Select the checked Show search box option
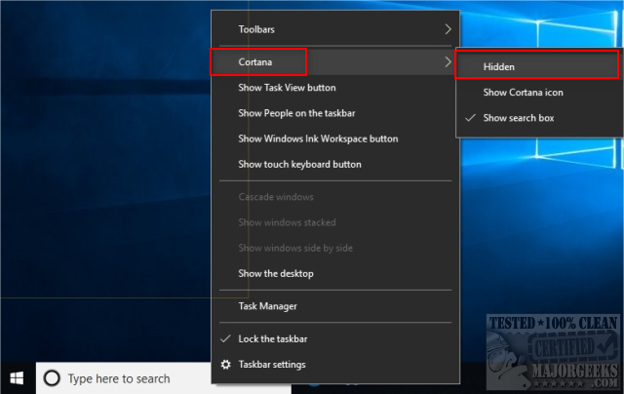 click(x=539, y=118)
